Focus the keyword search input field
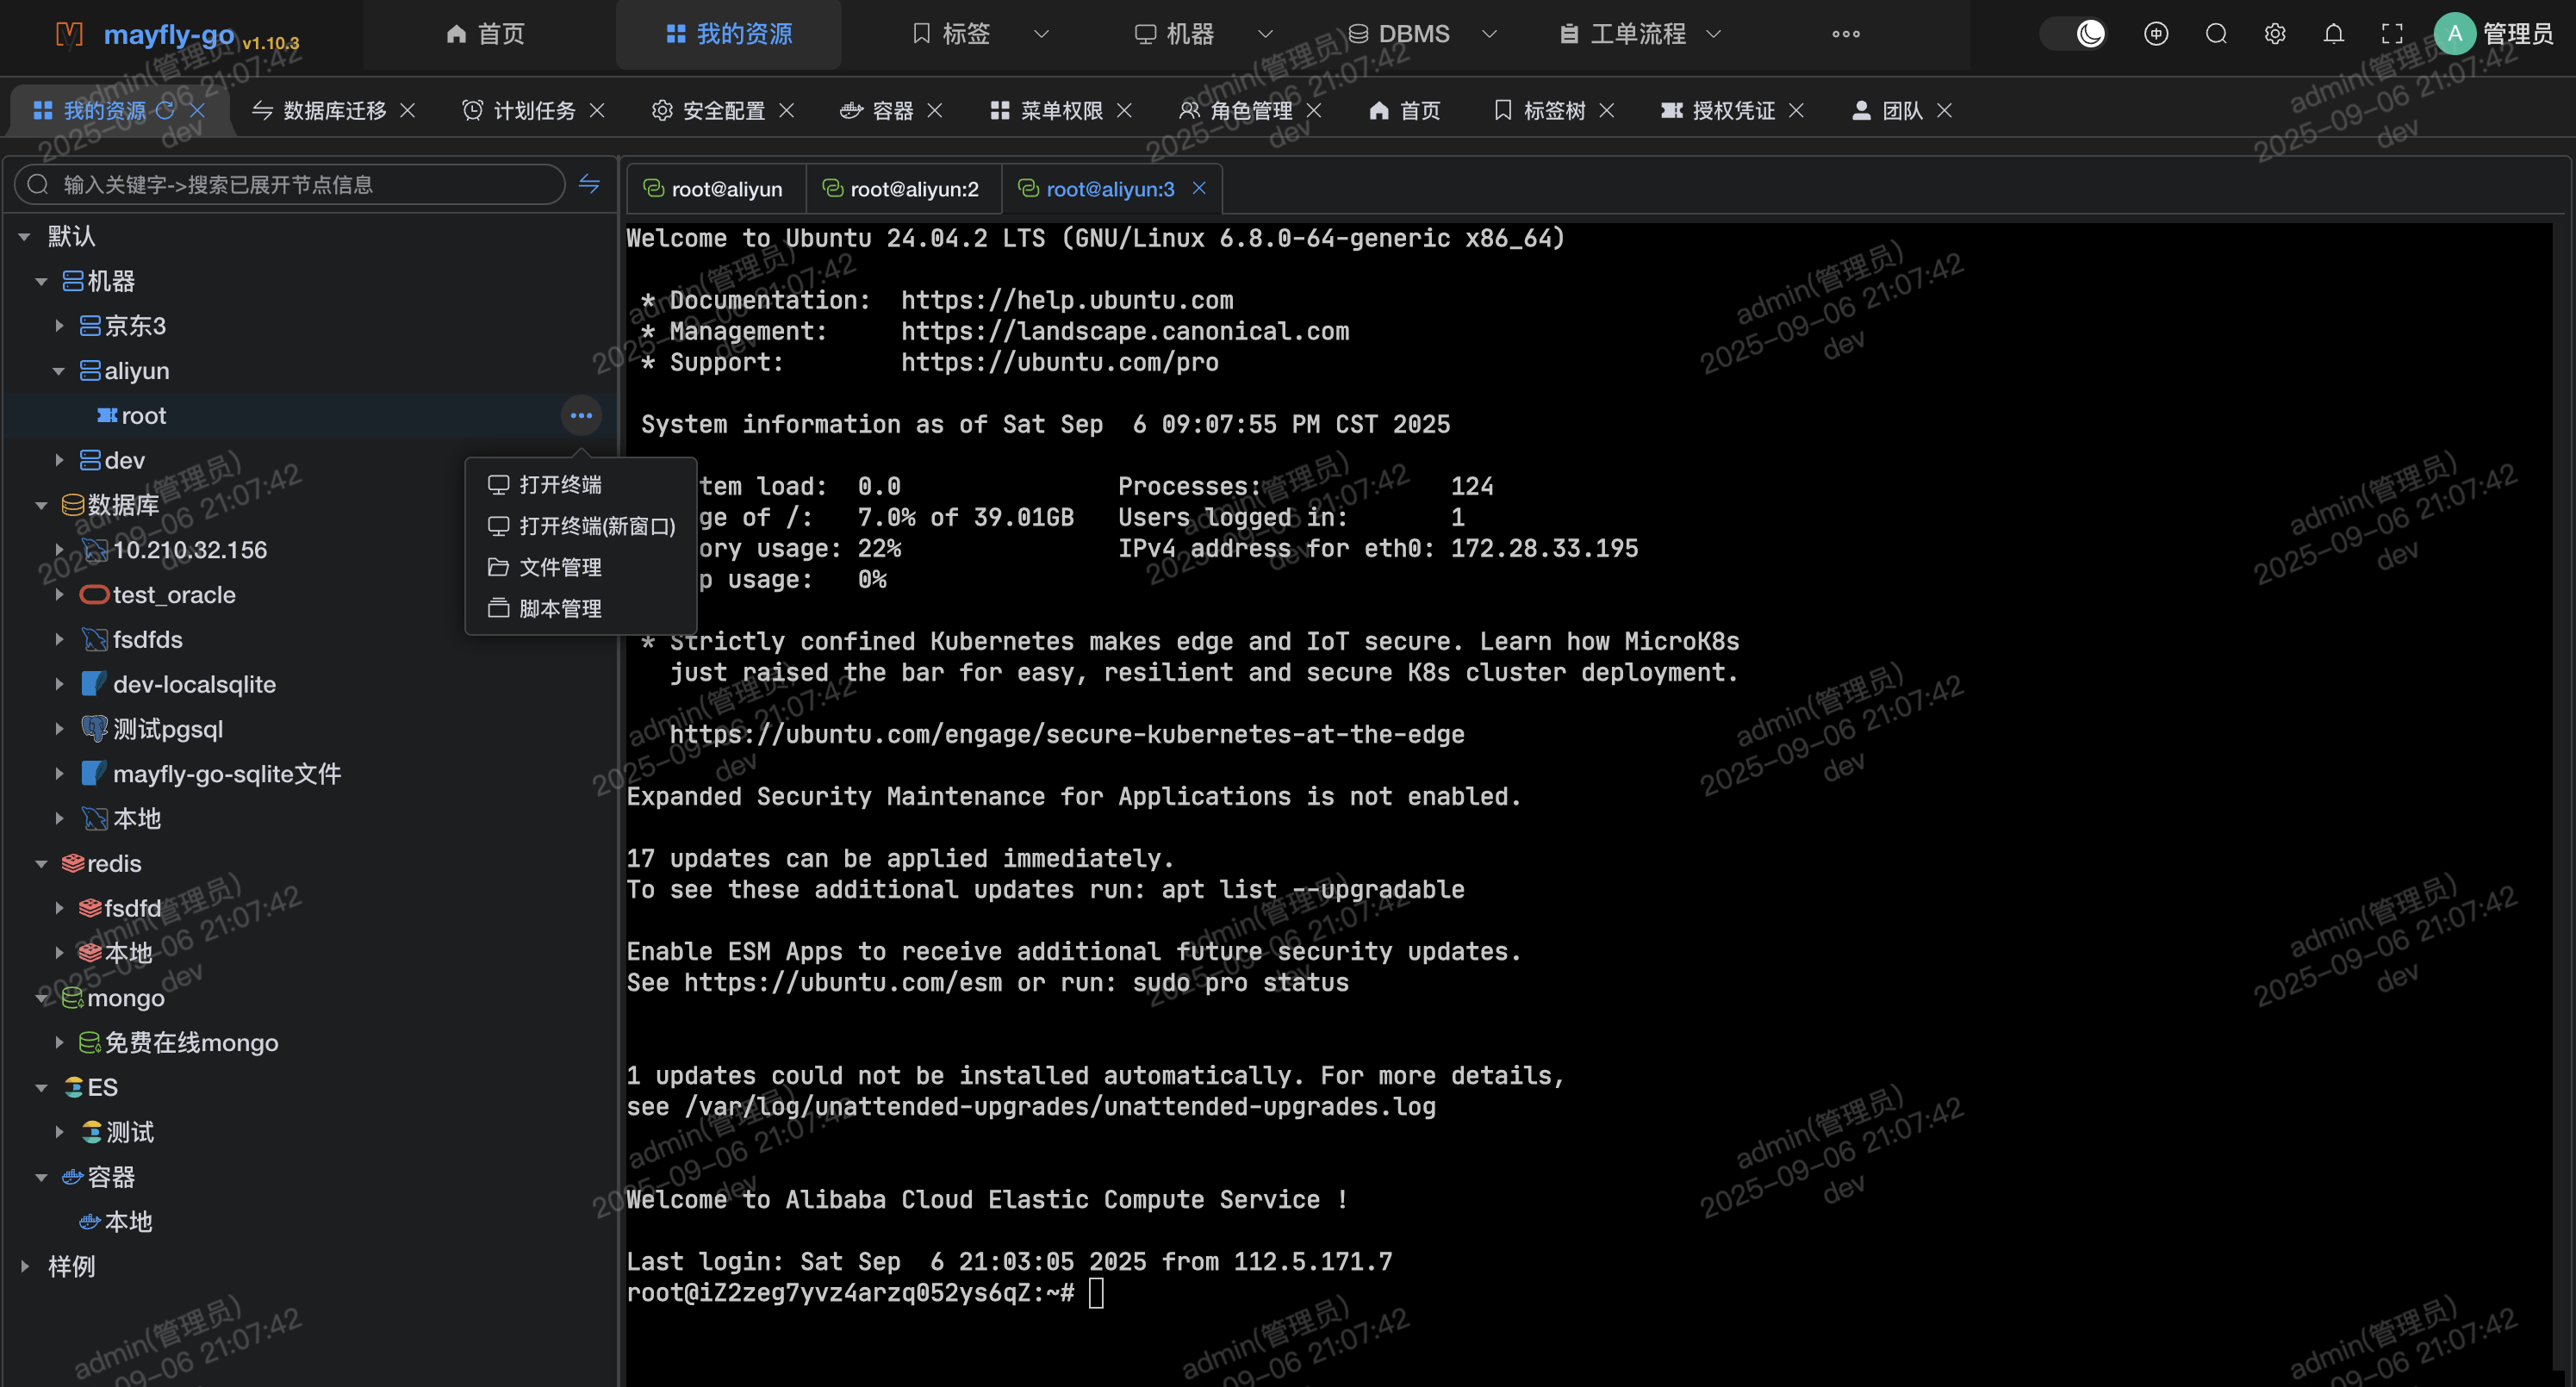 coord(290,184)
